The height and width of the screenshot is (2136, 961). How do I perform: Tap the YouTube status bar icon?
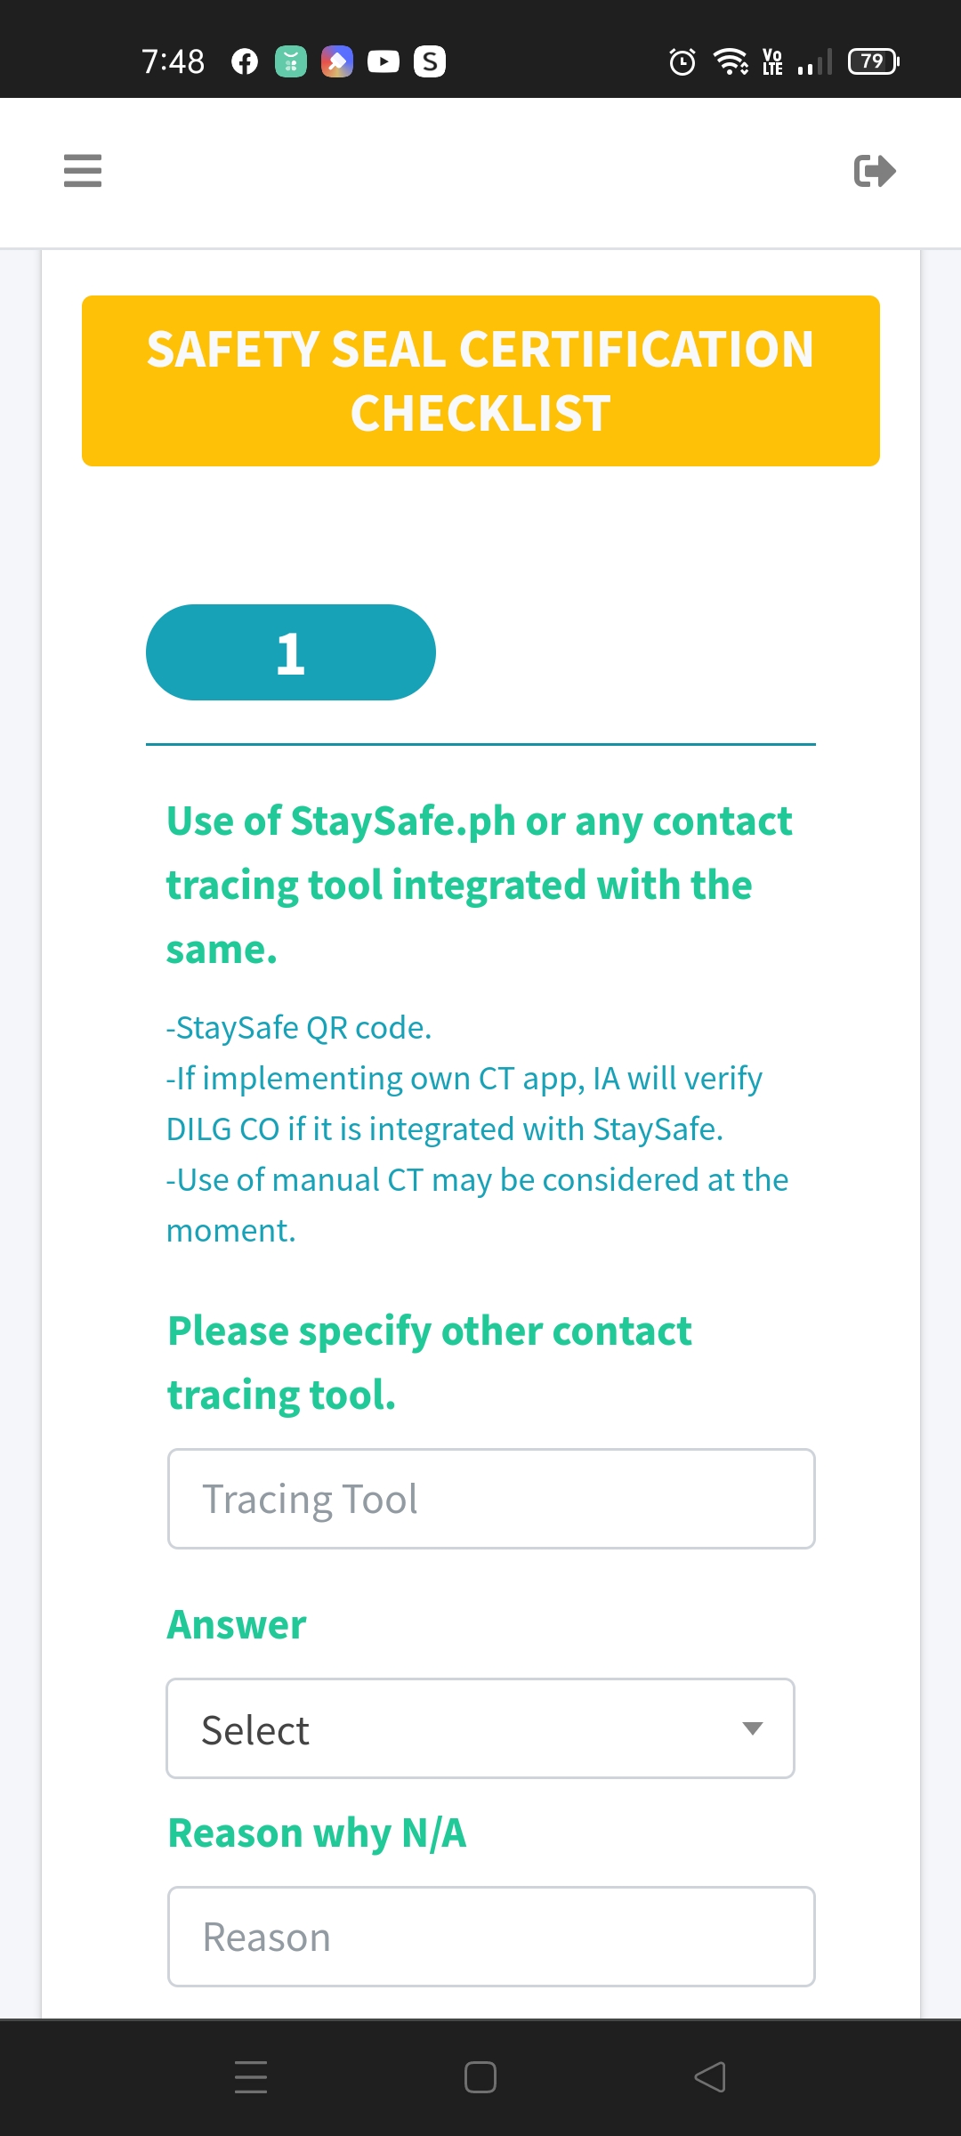click(x=384, y=61)
